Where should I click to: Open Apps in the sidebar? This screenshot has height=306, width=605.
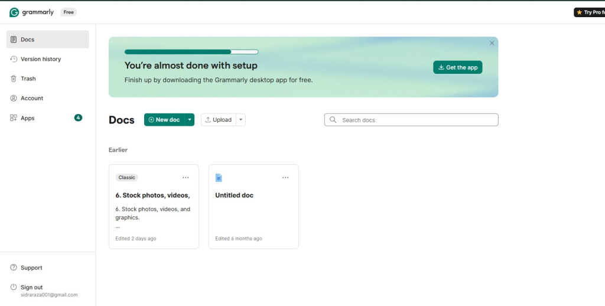48,118
